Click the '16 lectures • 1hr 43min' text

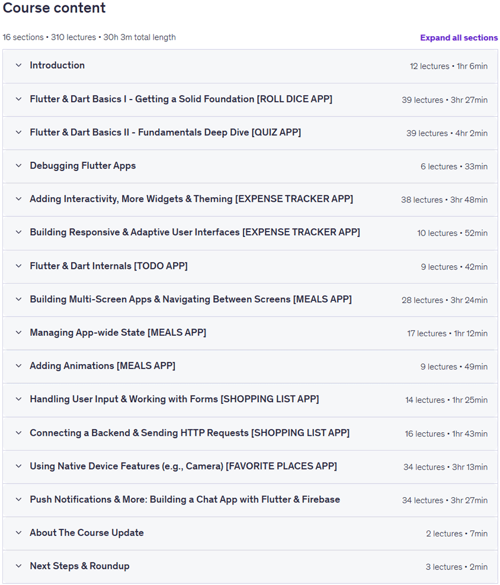pos(446,433)
